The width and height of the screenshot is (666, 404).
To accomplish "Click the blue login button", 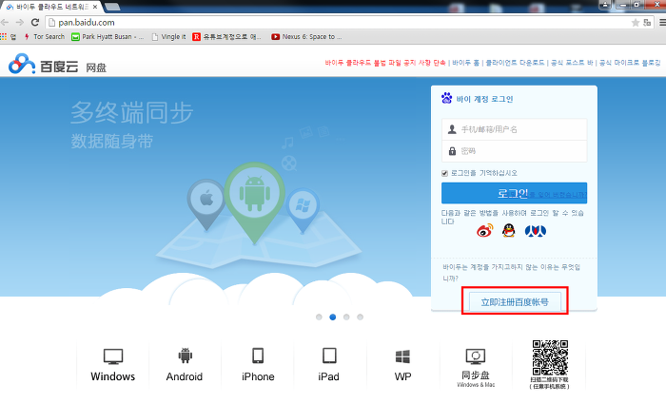I will 515,193.
